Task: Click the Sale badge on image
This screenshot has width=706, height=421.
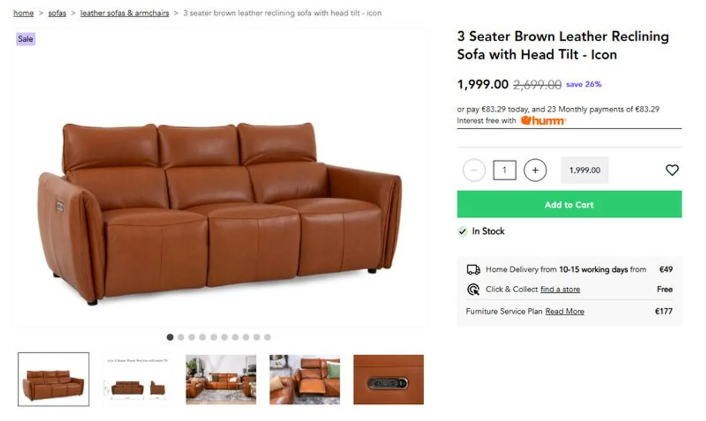Action: tap(25, 39)
